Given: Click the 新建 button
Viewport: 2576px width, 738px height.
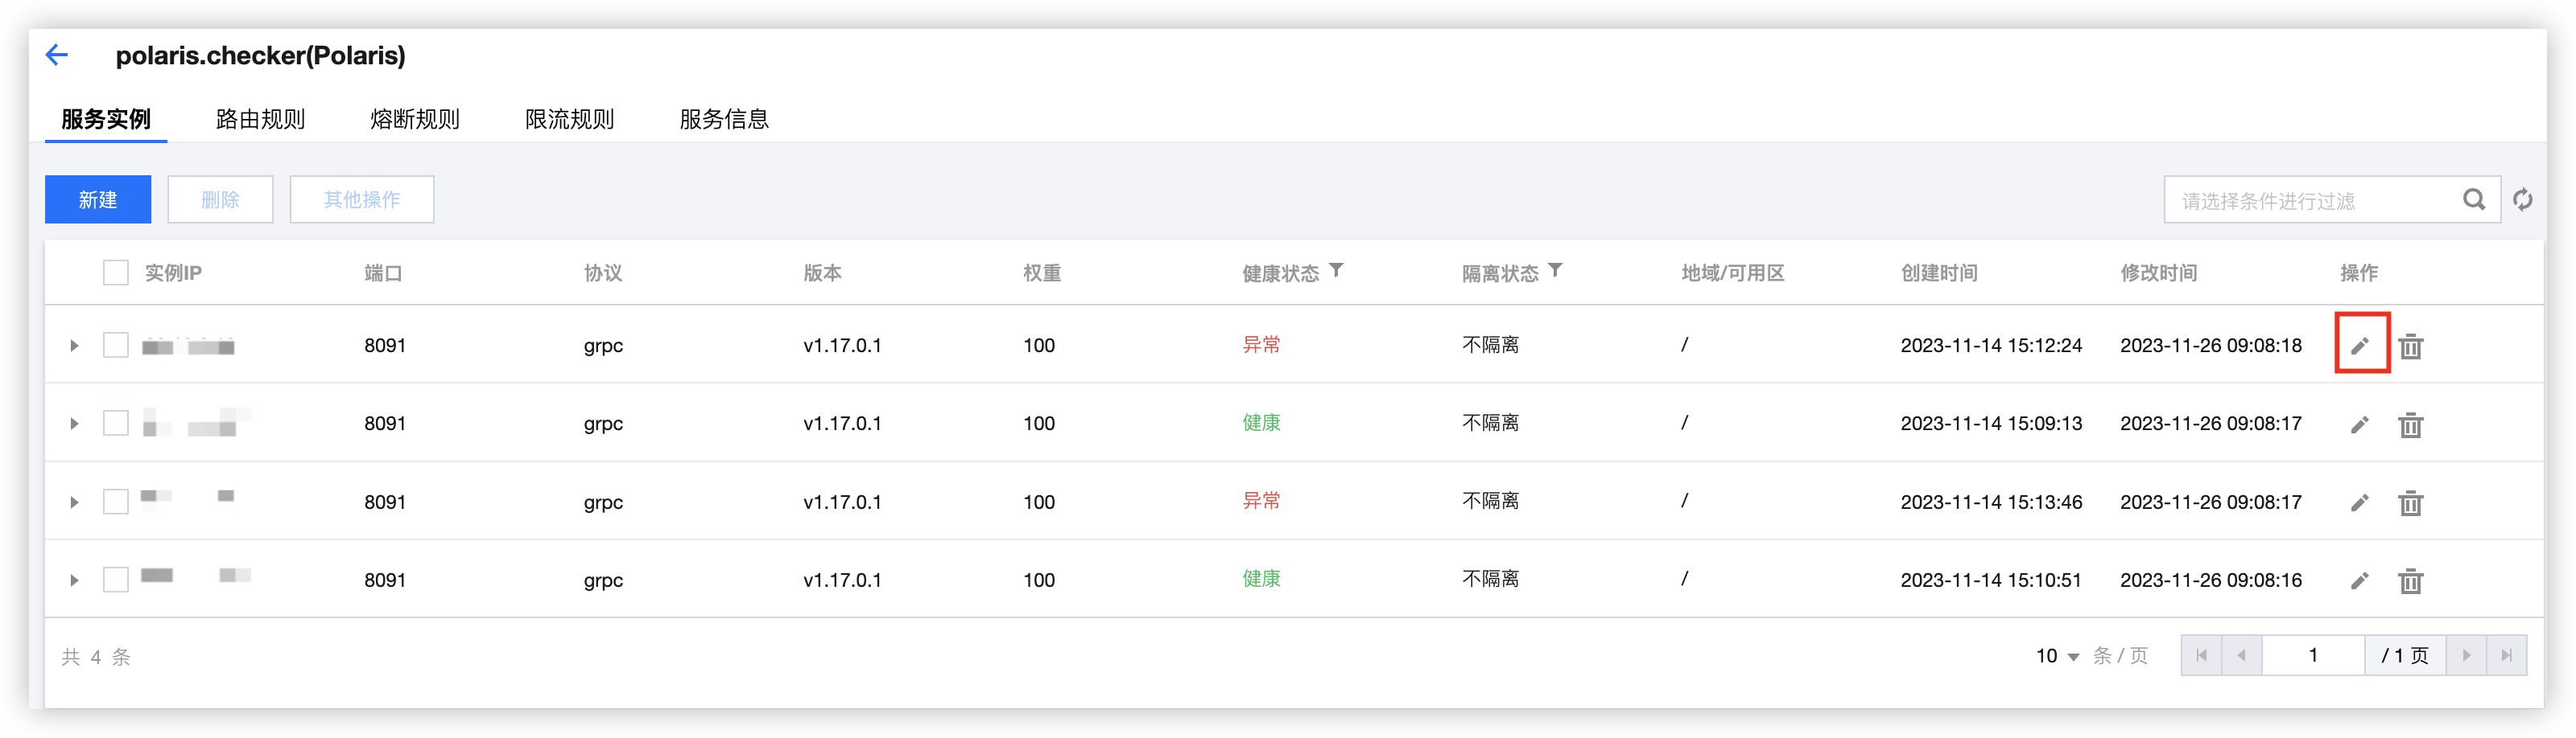Looking at the screenshot, I should coord(98,199).
